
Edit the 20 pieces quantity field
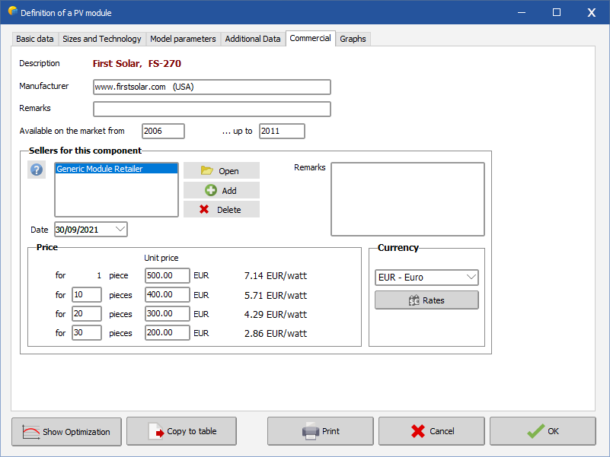point(87,313)
